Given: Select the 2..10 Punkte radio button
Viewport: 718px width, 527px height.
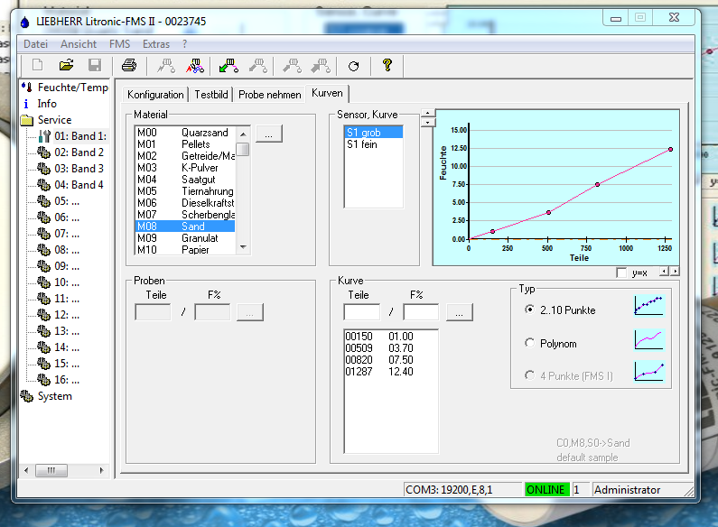Looking at the screenshot, I should tap(529, 310).
